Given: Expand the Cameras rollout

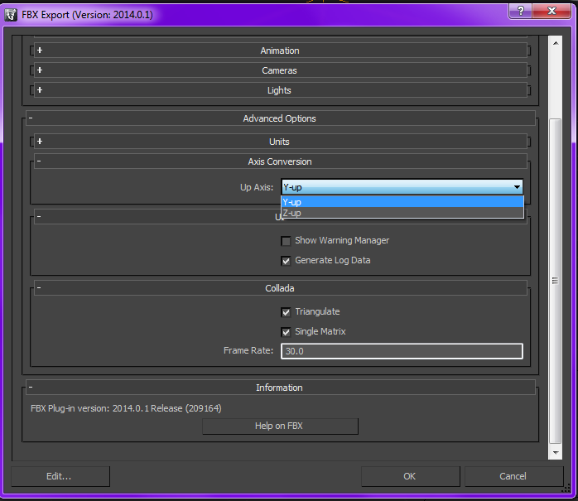Looking at the screenshot, I should point(280,70).
